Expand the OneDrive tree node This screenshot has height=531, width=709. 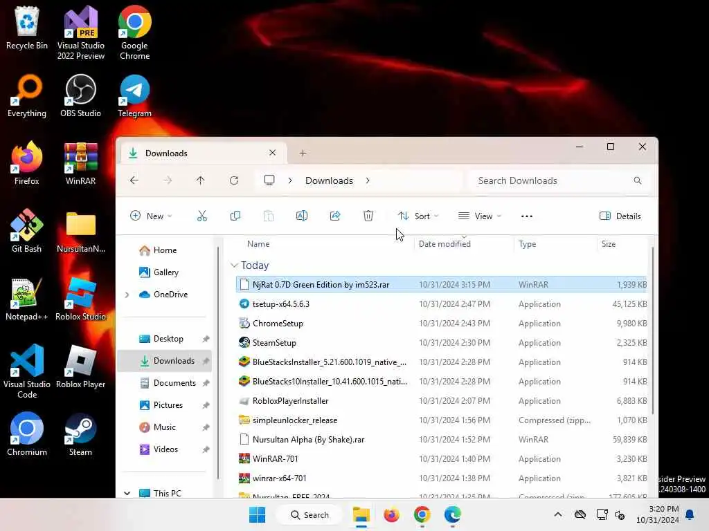127,295
